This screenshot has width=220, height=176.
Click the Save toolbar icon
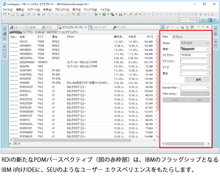click(x=13, y=14)
